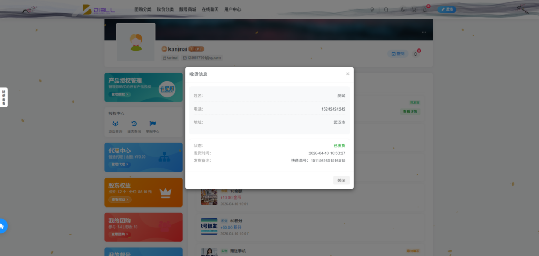Image resolution: width=539 pixels, height=256 pixels.
Task: Click the 等待填写 status tag
Action: pyautogui.click(x=413, y=251)
